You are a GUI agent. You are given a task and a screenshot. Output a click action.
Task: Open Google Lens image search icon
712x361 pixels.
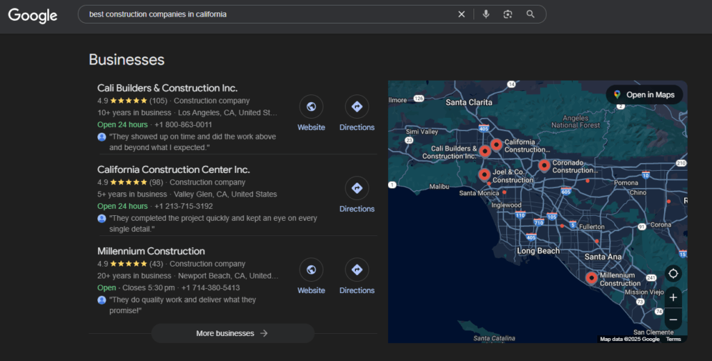[508, 14]
